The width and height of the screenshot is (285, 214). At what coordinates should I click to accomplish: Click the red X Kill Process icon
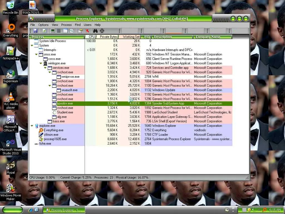pyautogui.click(x=87, y=31)
